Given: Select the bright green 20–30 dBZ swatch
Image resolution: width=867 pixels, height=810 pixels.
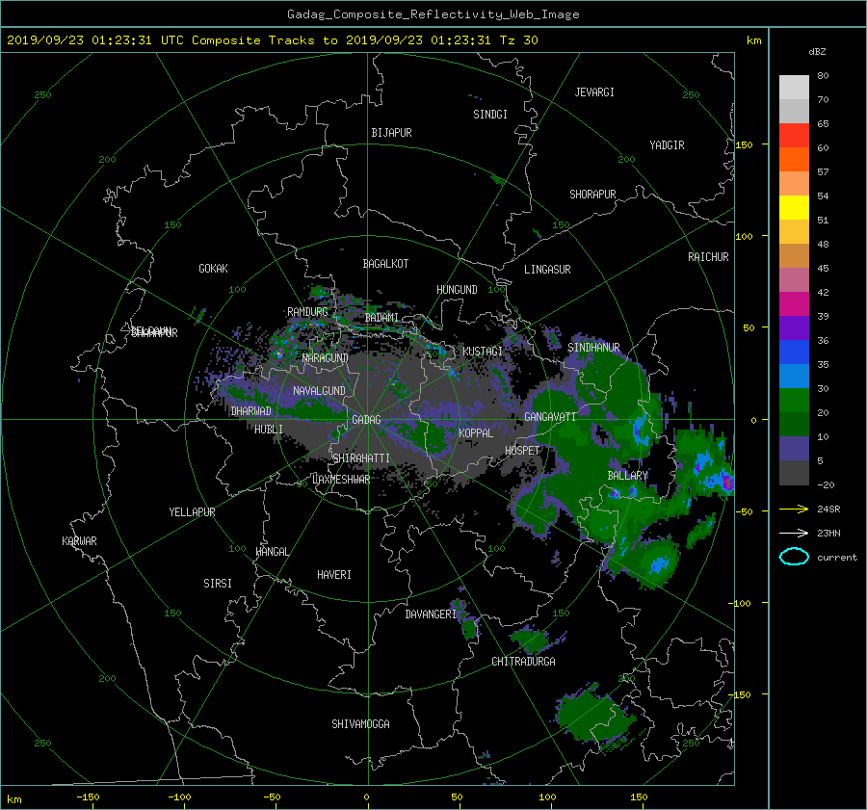Looking at the screenshot, I should pos(794,401).
